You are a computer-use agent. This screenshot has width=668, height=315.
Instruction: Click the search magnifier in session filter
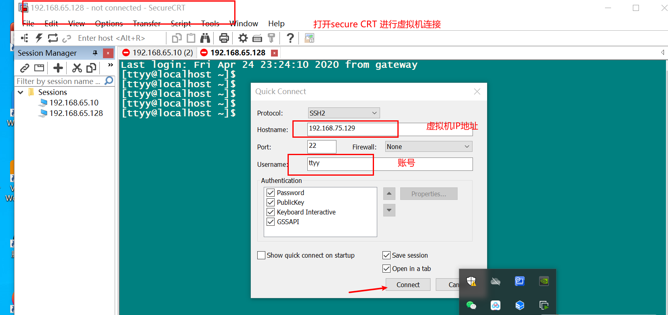click(109, 81)
